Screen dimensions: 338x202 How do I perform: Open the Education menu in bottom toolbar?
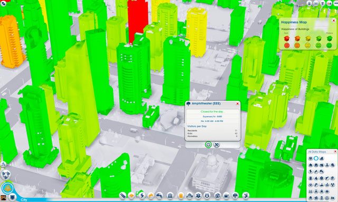point(218,196)
